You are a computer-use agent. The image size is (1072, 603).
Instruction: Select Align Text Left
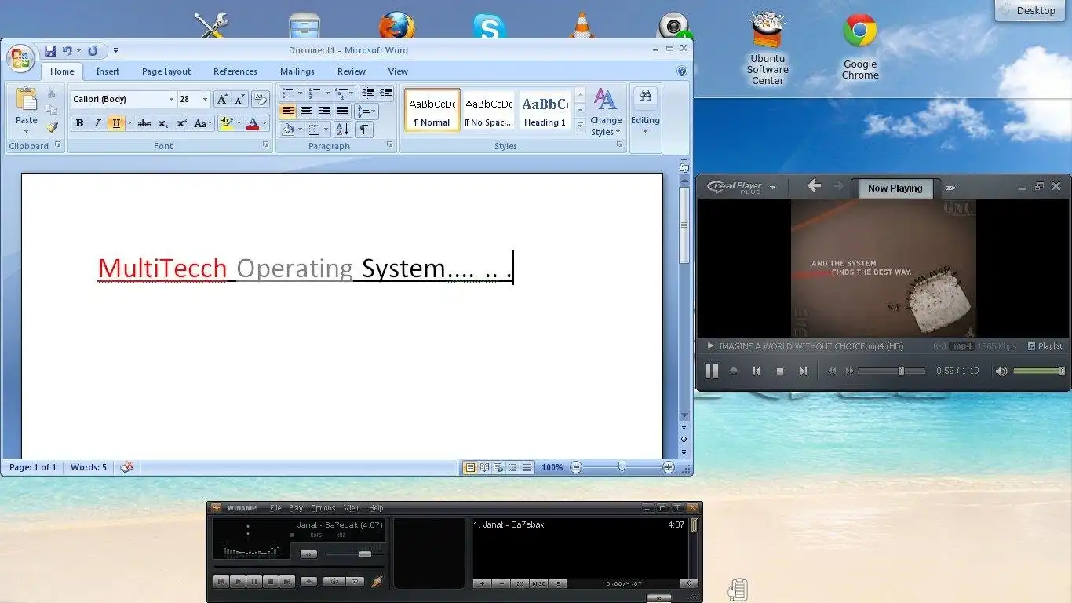pos(288,111)
